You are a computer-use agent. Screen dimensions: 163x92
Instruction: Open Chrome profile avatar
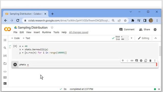click(151, 20)
